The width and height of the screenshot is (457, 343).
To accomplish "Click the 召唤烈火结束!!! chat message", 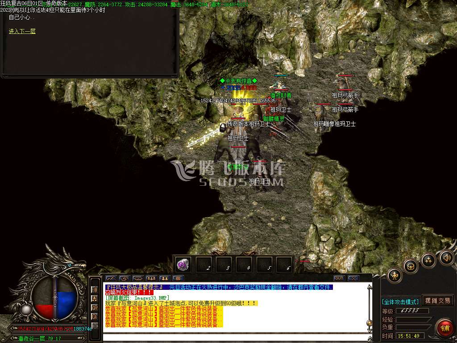I will [129, 292].
